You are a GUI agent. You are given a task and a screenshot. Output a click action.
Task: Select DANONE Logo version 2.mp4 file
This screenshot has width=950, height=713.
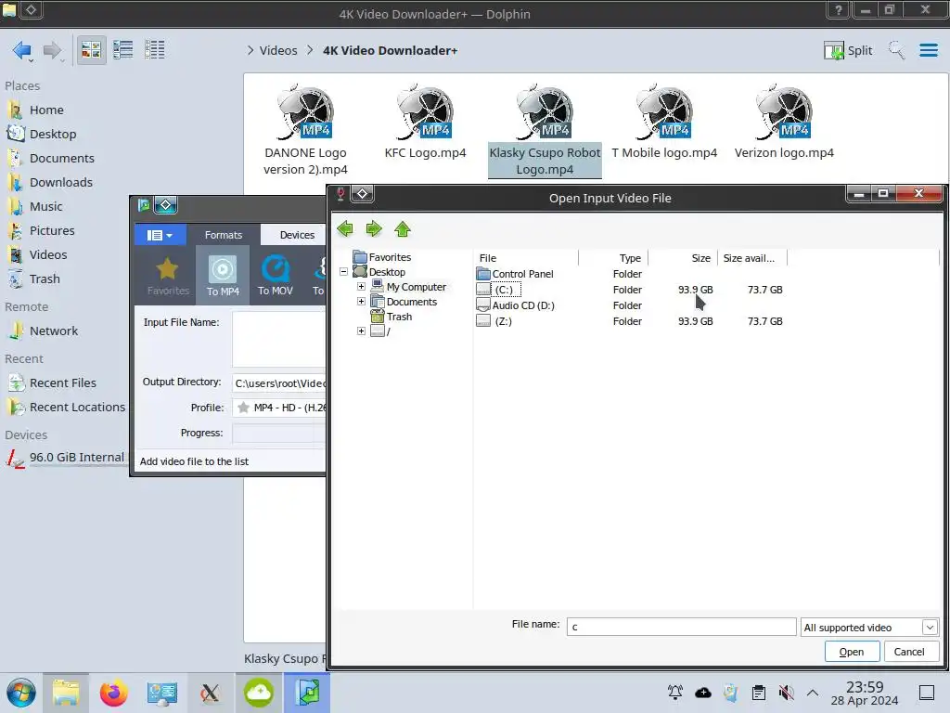point(305,130)
